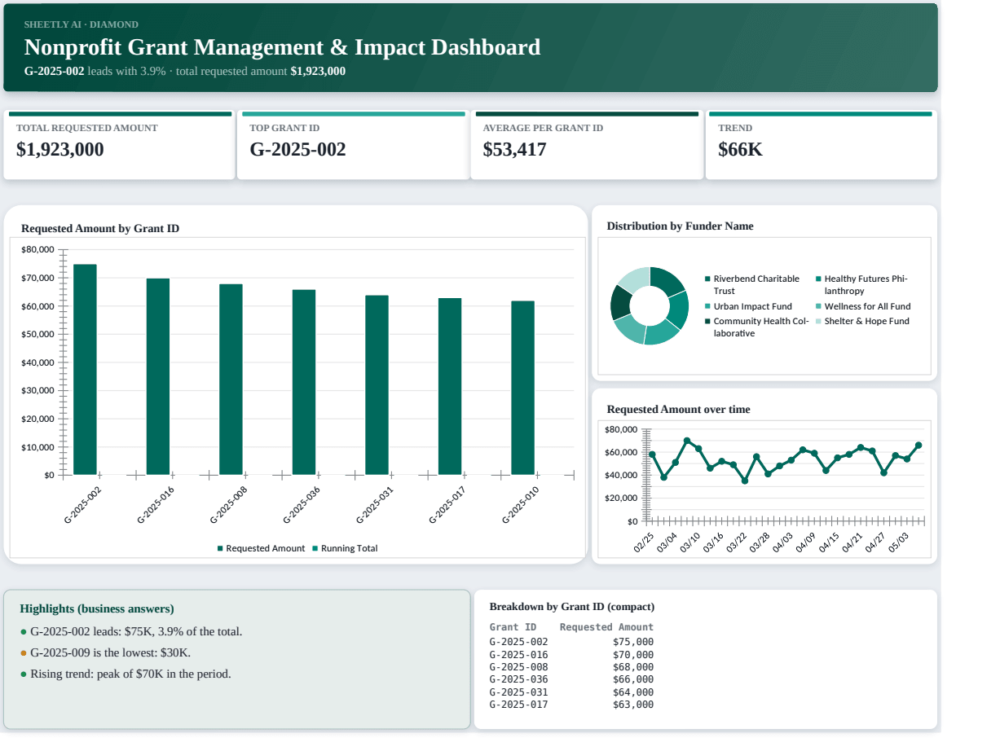
Task: Click the $66,000 cell in breakdown table
Action: coord(633,679)
